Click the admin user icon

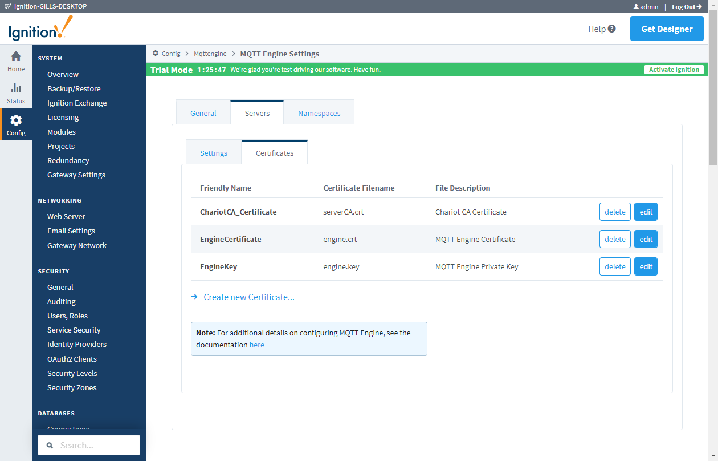point(636,7)
